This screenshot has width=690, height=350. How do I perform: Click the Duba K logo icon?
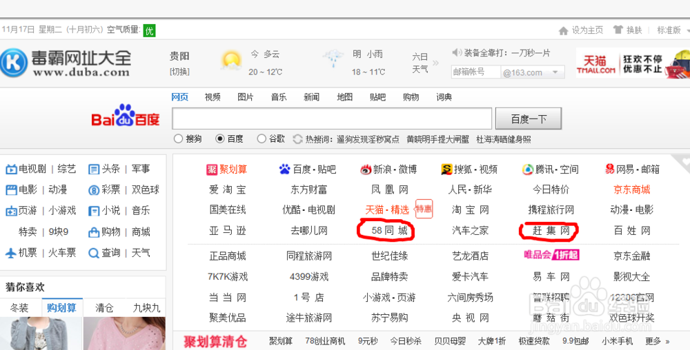pos(14,63)
